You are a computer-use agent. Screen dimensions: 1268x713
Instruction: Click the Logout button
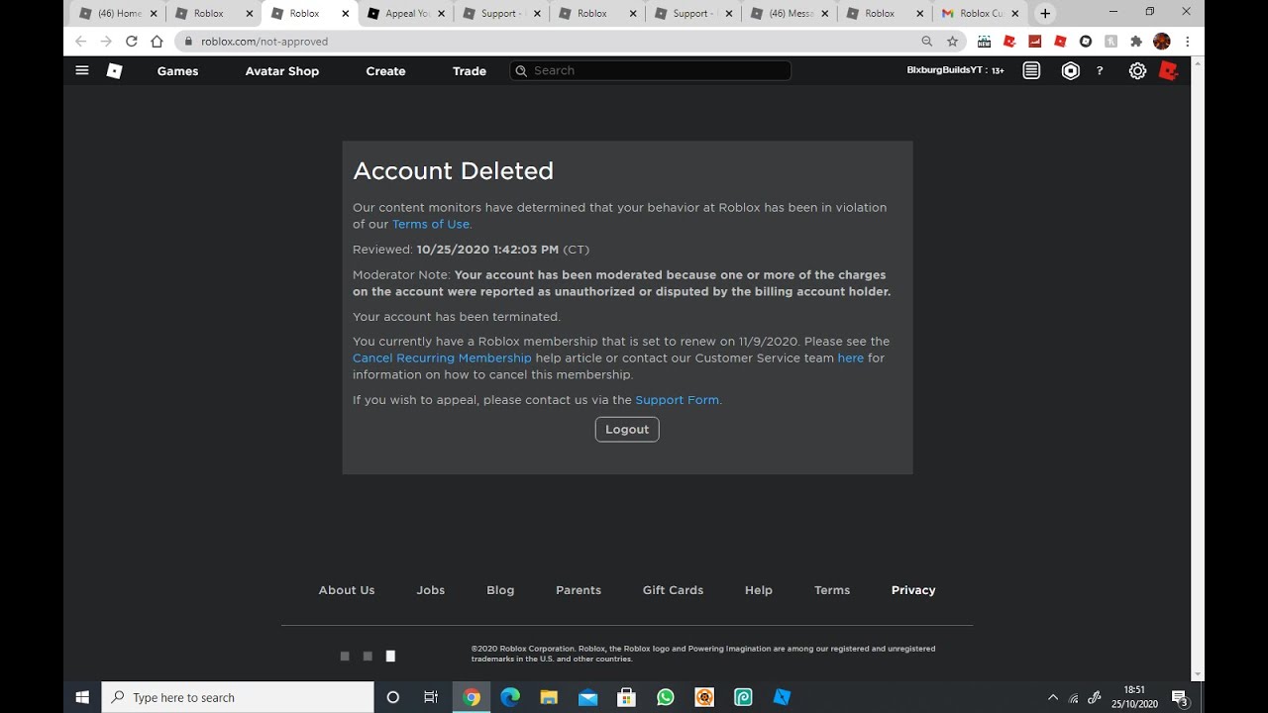pos(627,429)
